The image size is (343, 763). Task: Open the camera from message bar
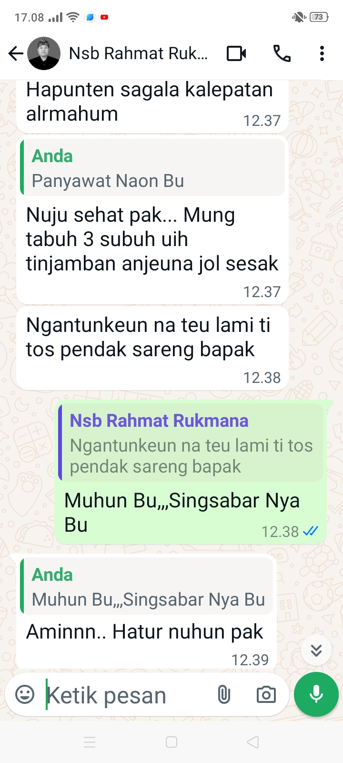point(266,694)
